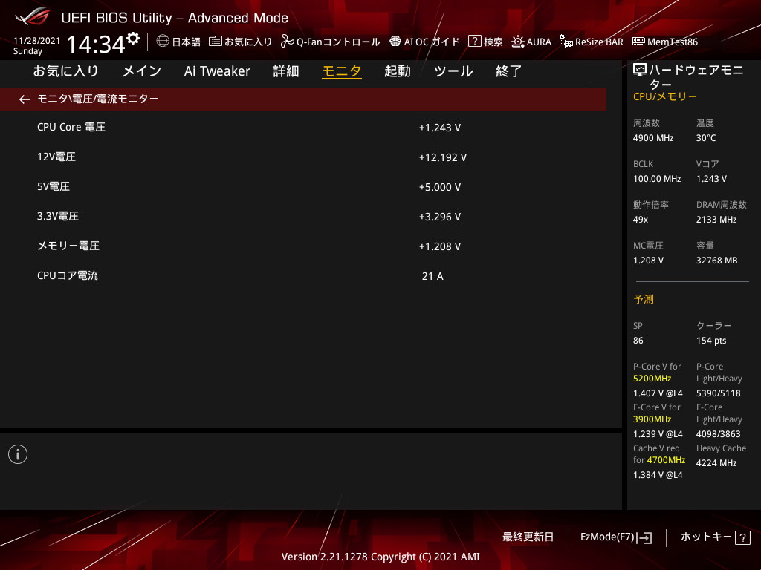Open Q-Fan control fan icon

point(288,42)
